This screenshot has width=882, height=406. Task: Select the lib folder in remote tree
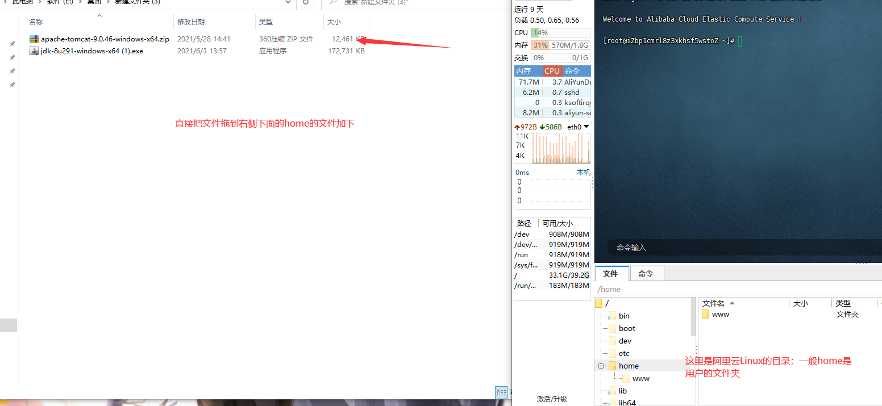point(623,391)
